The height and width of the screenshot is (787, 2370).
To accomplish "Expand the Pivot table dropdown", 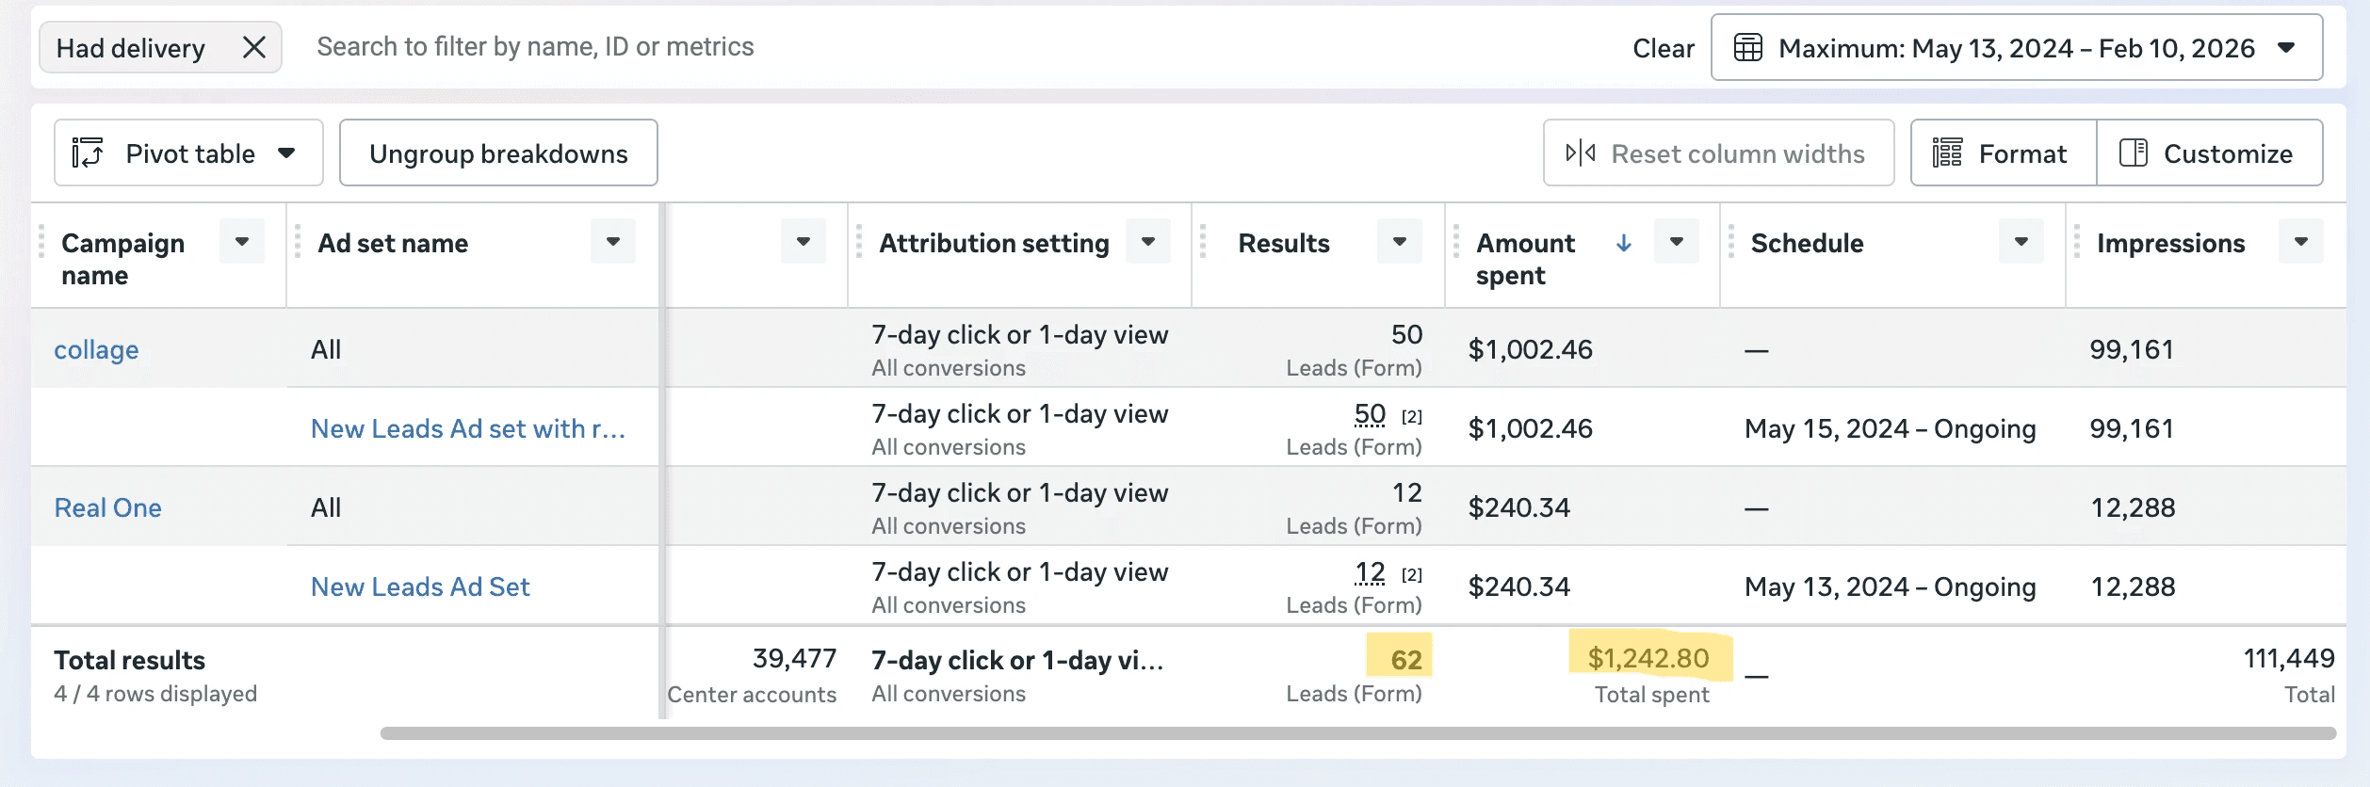I will pyautogui.click(x=287, y=153).
